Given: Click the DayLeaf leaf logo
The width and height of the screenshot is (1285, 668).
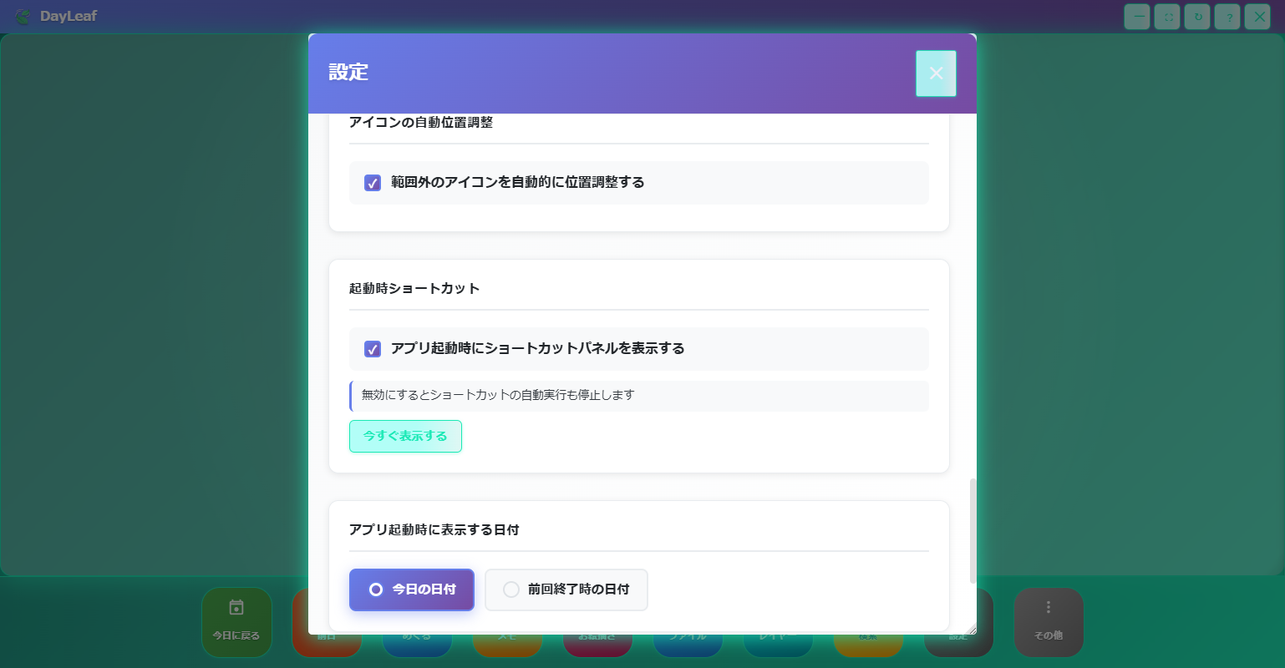Looking at the screenshot, I should (x=23, y=17).
